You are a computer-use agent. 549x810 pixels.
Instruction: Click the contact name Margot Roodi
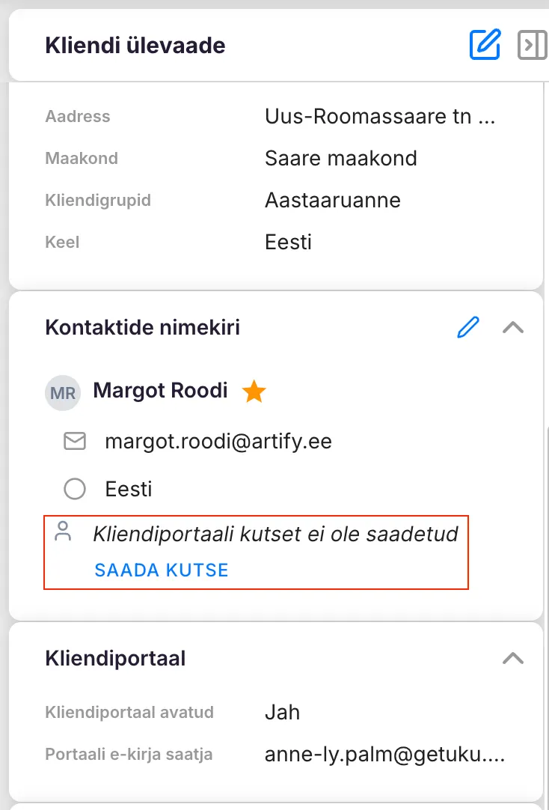(x=160, y=391)
